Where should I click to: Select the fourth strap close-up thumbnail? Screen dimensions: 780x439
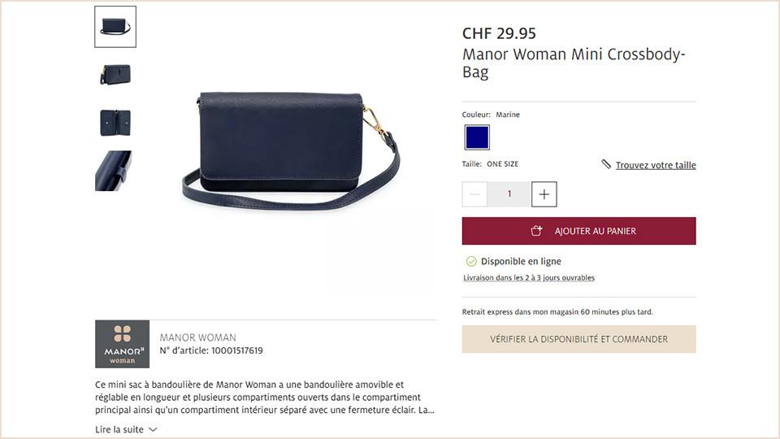click(x=114, y=171)
